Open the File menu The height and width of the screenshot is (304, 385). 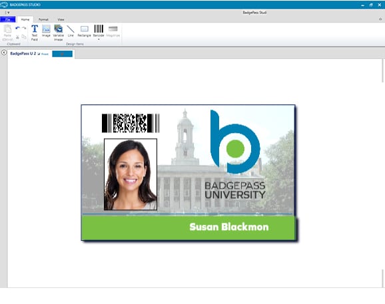point(8,19)
